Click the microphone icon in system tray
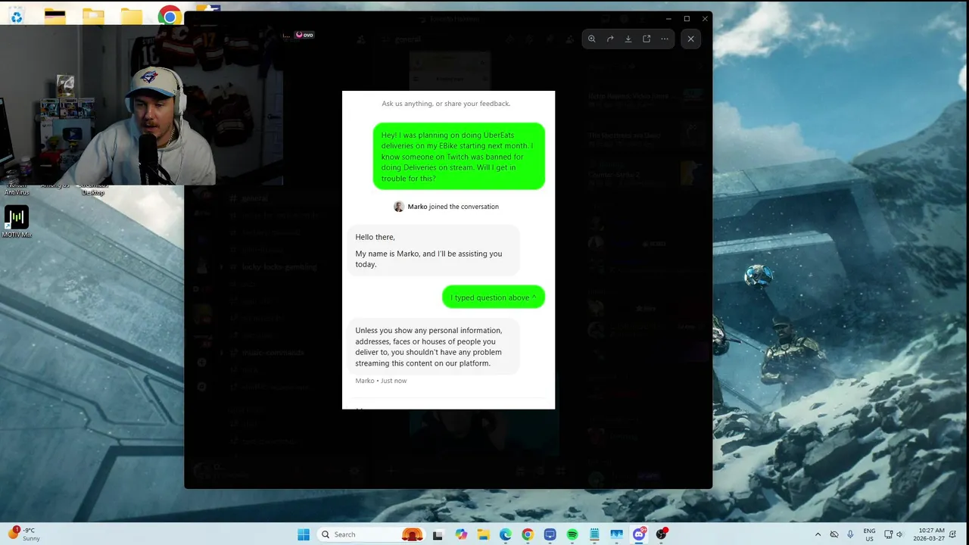This screenshot has height=545, width=969. [850, 534]
